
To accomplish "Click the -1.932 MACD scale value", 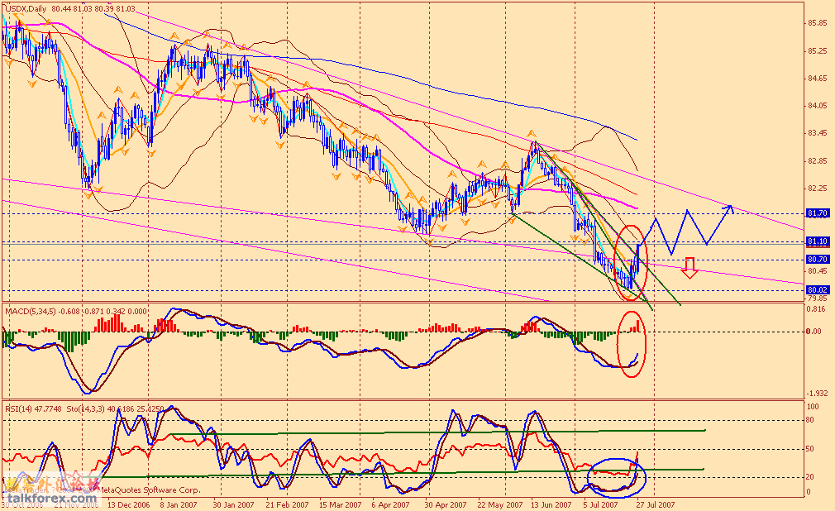I will (x=818, y=394).
